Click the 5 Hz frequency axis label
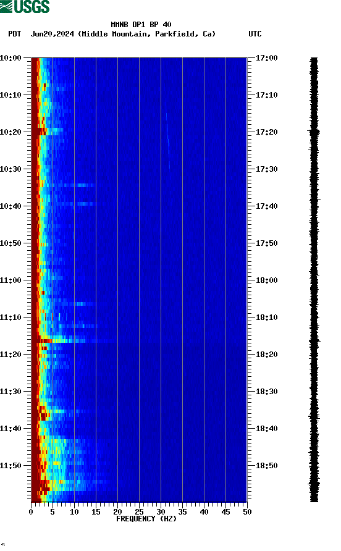 pos(53,512)
